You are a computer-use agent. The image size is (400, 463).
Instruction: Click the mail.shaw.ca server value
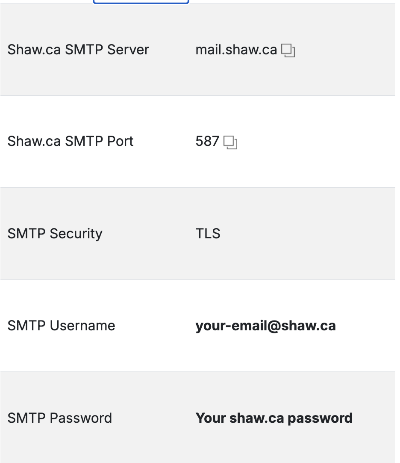236,50
